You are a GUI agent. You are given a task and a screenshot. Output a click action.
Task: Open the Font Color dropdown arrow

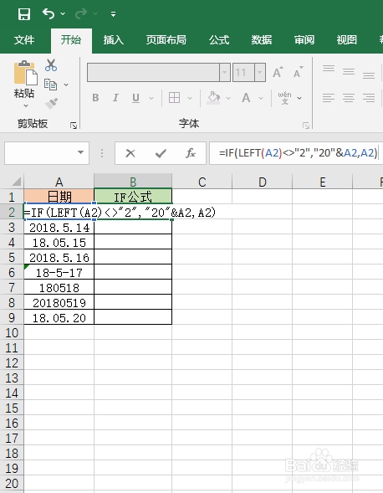point(261,98)
